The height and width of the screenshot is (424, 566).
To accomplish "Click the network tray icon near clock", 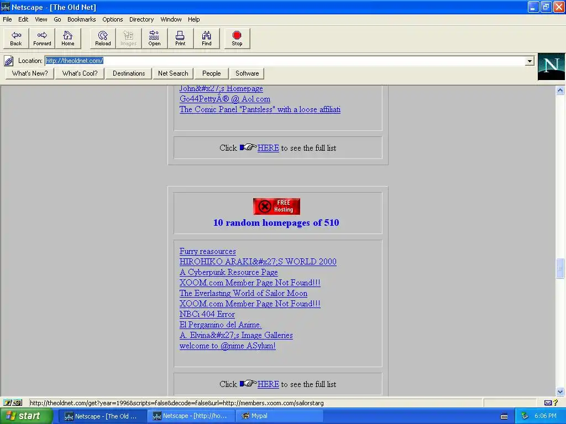I will [x=525, y=416].
